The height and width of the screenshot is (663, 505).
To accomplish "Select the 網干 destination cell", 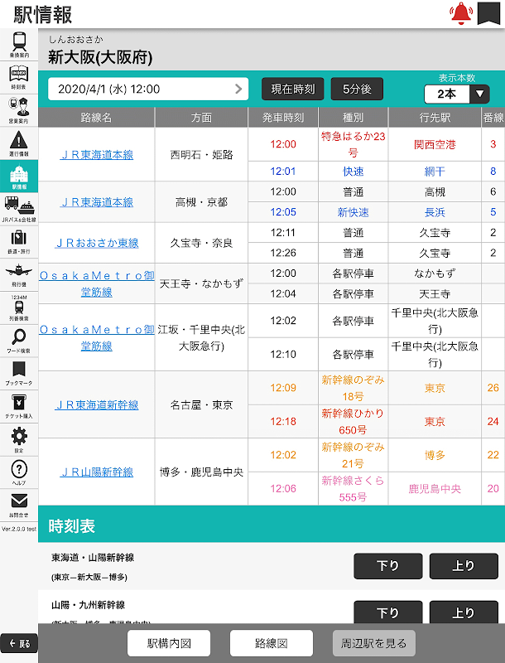I will (435, 172).
